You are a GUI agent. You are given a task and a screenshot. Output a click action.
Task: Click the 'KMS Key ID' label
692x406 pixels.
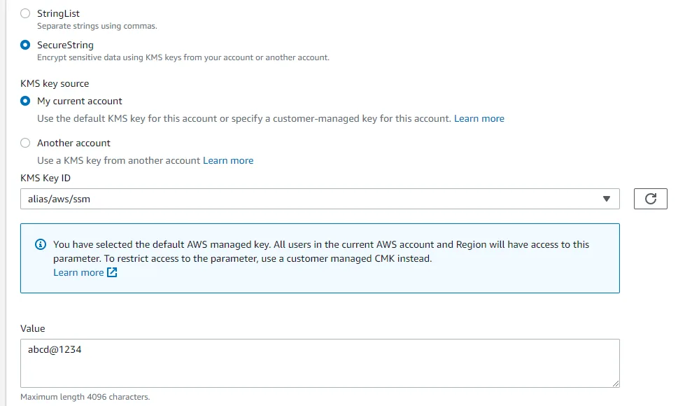45,178
